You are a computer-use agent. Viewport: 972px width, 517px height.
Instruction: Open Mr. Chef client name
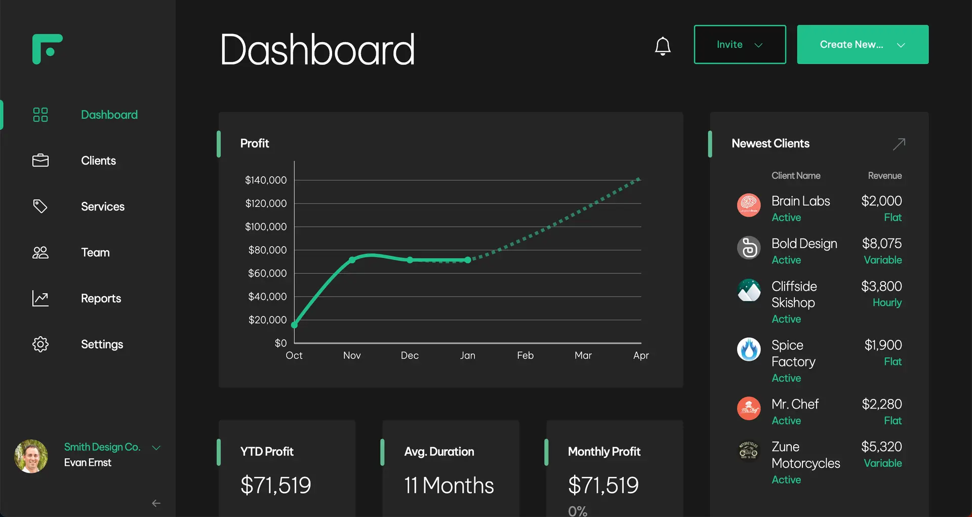795,404
